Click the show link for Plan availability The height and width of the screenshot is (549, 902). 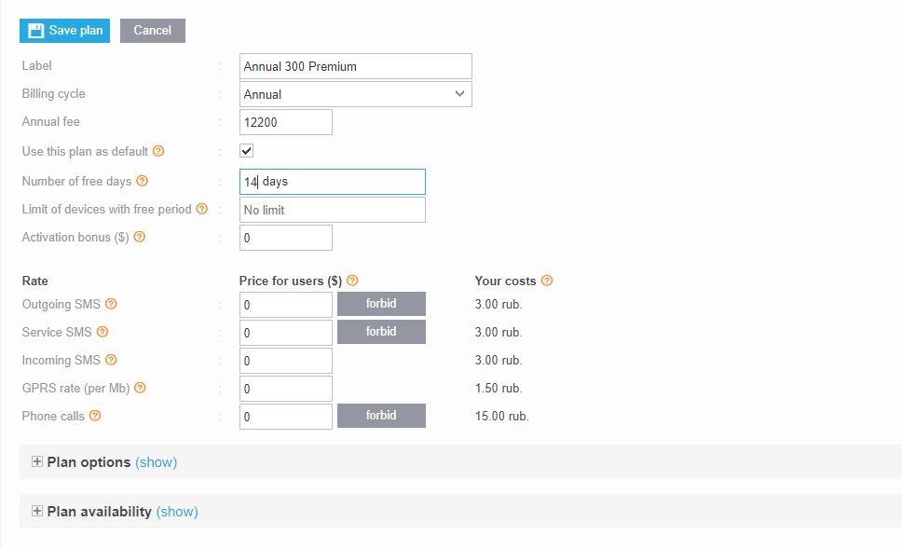pyautogui.click(x=177, y=512)
